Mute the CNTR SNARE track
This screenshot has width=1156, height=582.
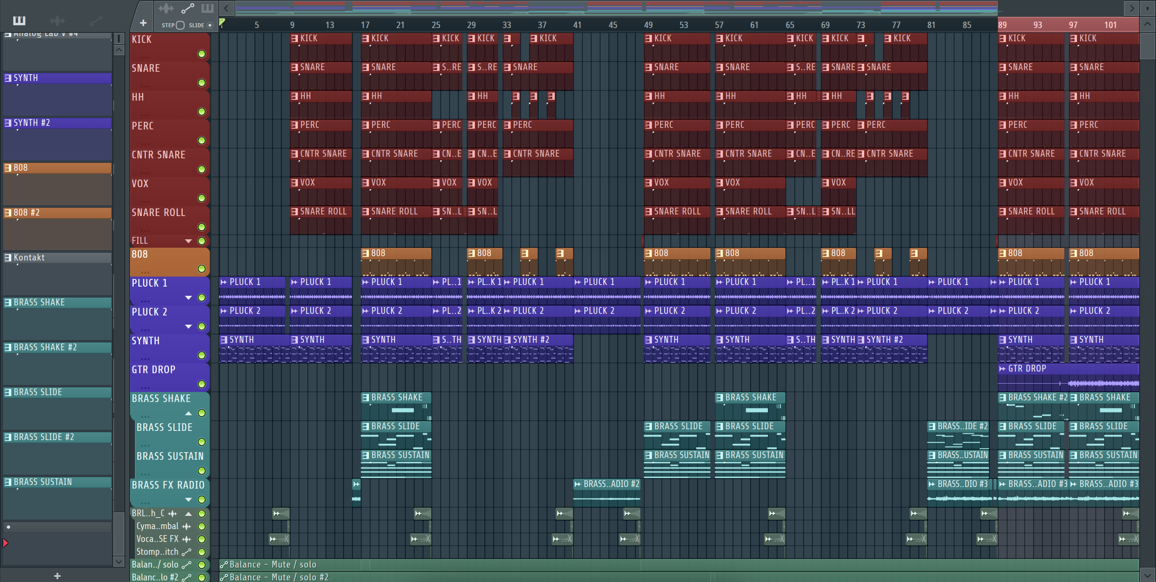[x=201, y=169]
